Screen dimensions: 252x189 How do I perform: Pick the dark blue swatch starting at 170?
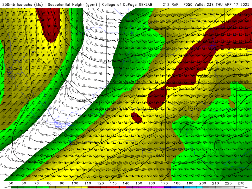pyautogui.click(x=168, y=187)
